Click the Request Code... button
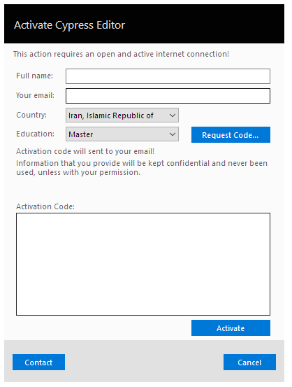Viewport: 292px width, 387px height. (x=231, y=135)
